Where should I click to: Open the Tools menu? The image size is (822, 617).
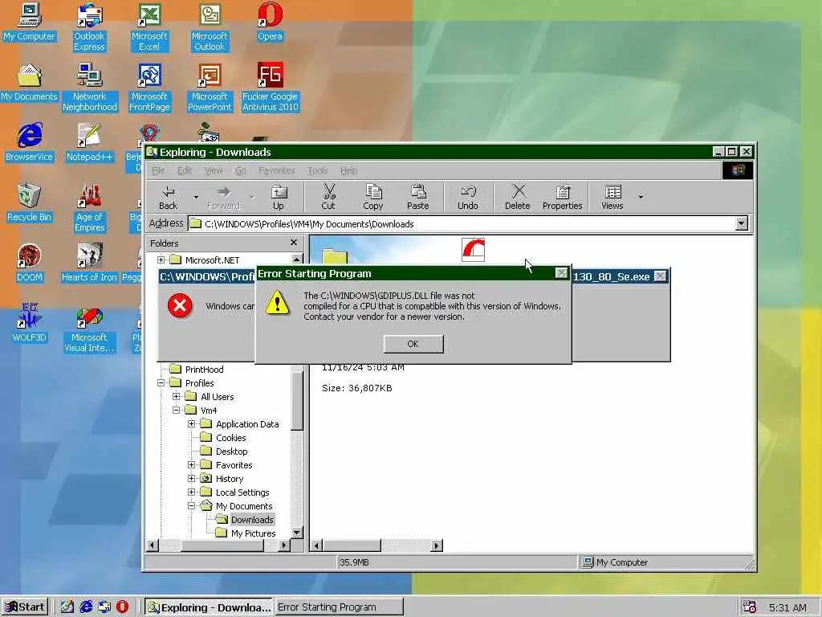318,170
